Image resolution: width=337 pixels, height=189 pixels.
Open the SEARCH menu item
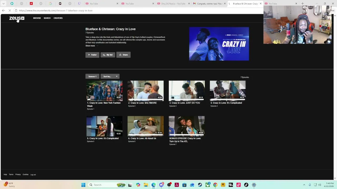pos(47,18)
